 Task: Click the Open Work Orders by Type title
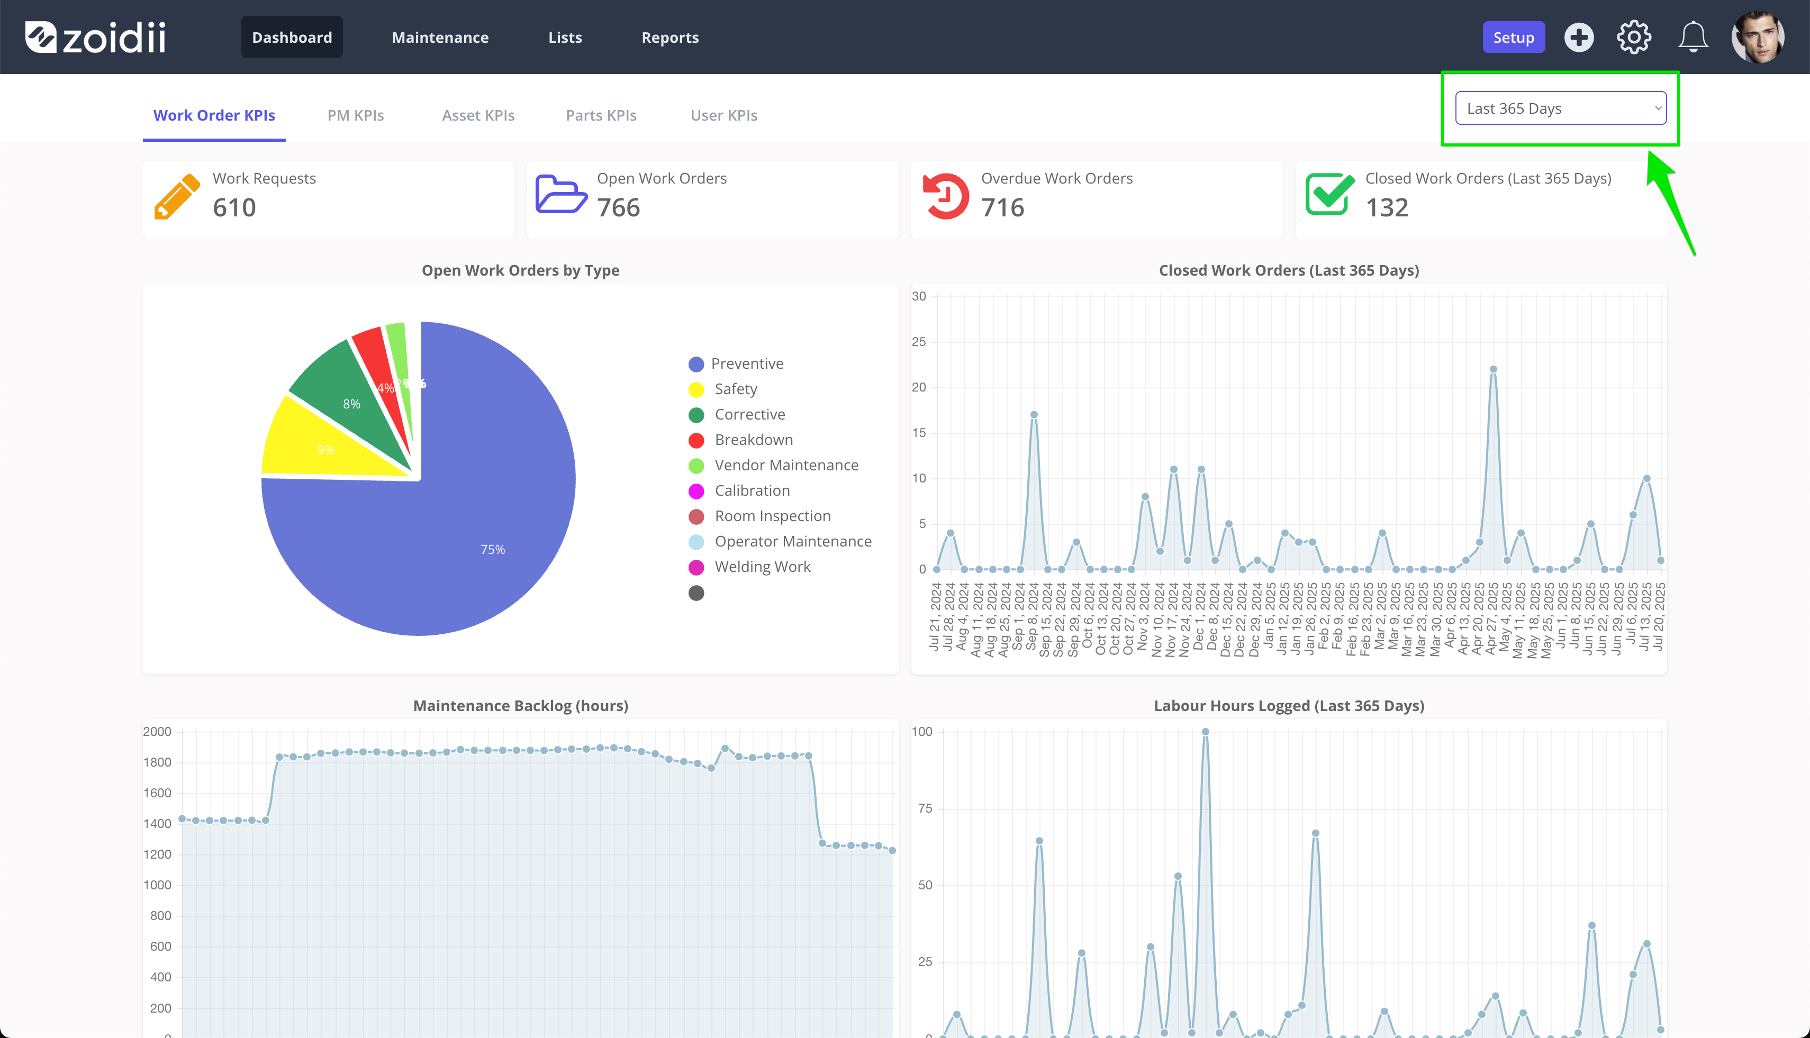pyautogui.click(x=520, y=271)
